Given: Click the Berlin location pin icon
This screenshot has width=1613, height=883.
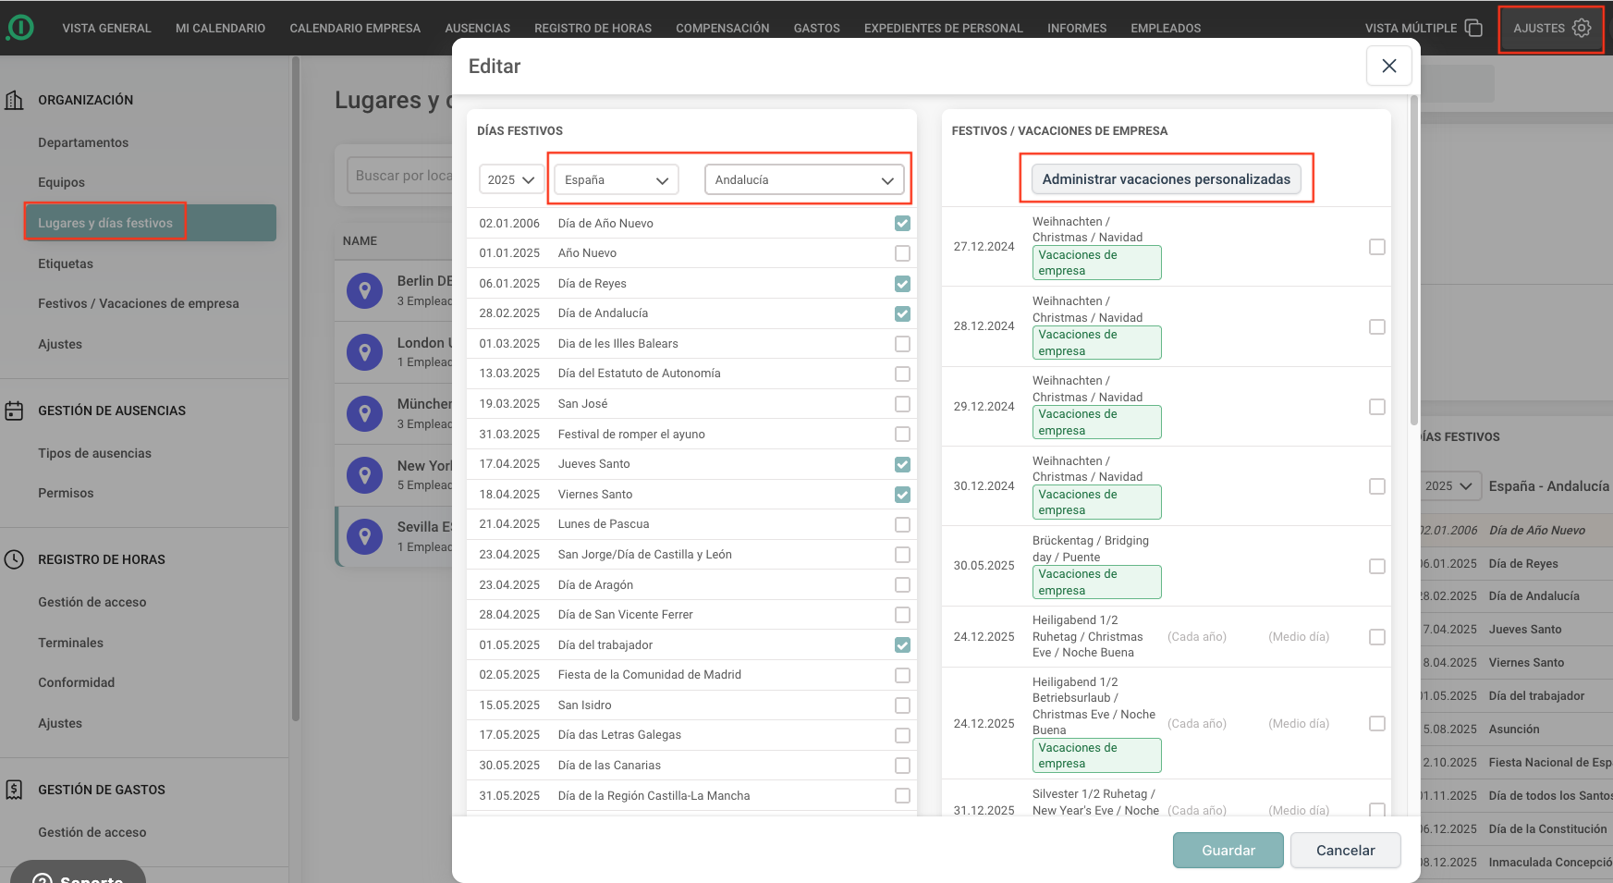Looking at the screenshot, I should [x=364, y=290].
